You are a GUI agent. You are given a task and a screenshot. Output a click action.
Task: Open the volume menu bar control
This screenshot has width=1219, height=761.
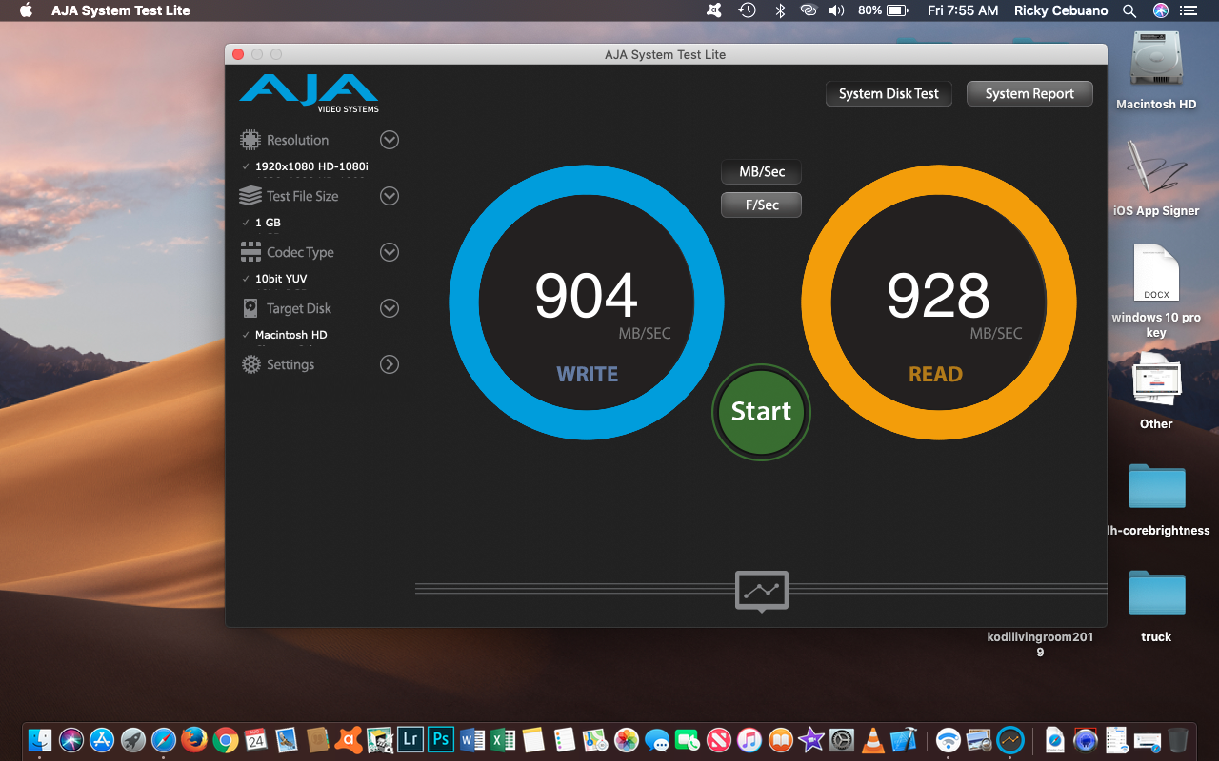click(836, 10)
